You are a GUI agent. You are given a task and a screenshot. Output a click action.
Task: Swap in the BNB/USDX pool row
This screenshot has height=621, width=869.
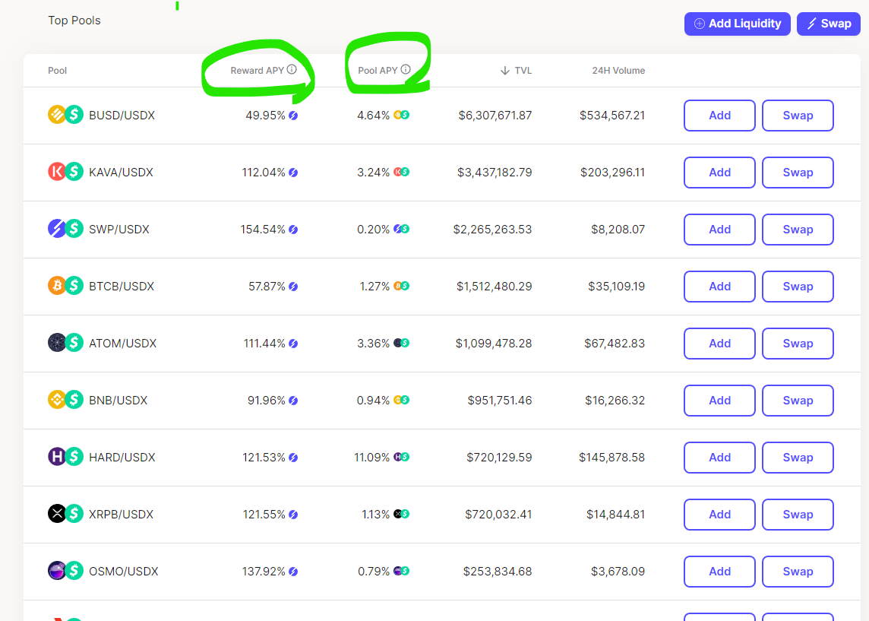(x=798, y=401)
